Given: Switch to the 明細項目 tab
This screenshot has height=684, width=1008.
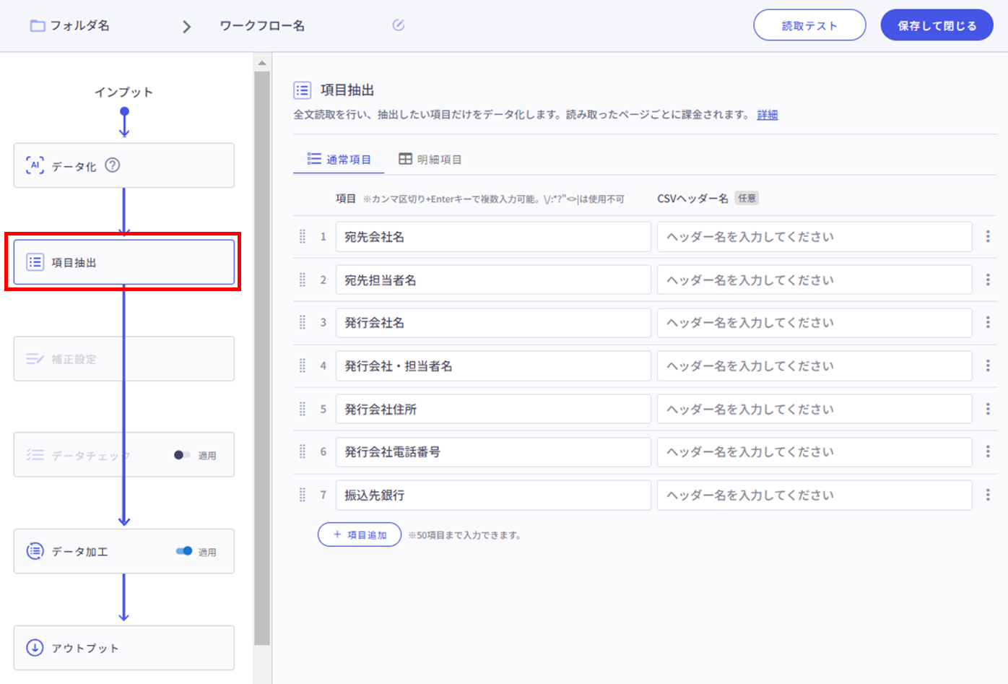Looking at the screenshot, I should [x=430, y=160].
